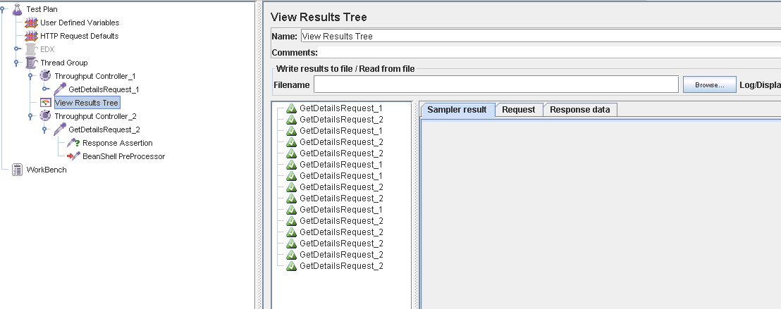Open the Response data tab
The height and width of the screenshot is (309, 781).
click(580, 110)
